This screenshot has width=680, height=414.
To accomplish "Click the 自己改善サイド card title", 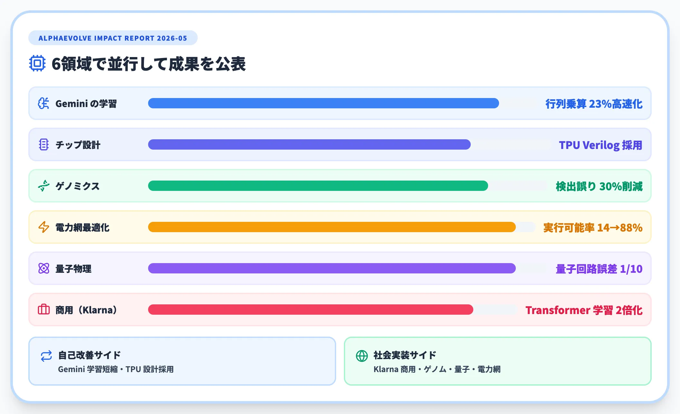I will [x=90, y=355].
